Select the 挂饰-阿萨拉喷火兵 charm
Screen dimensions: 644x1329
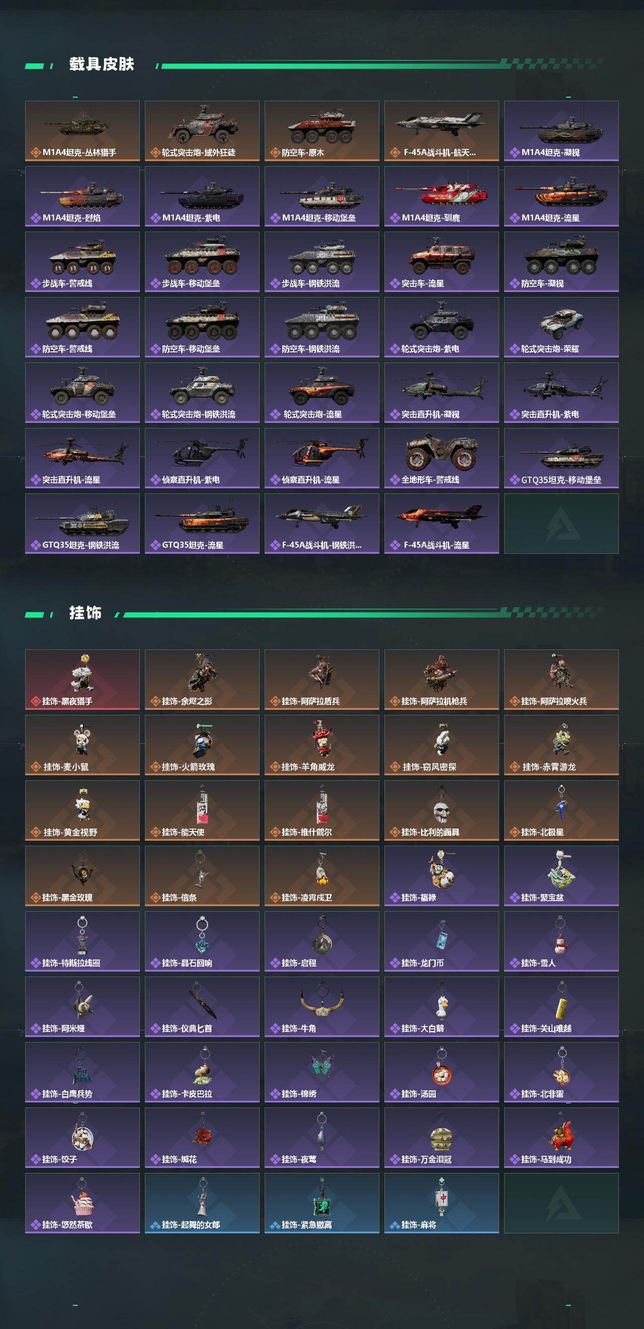point(561,680)
